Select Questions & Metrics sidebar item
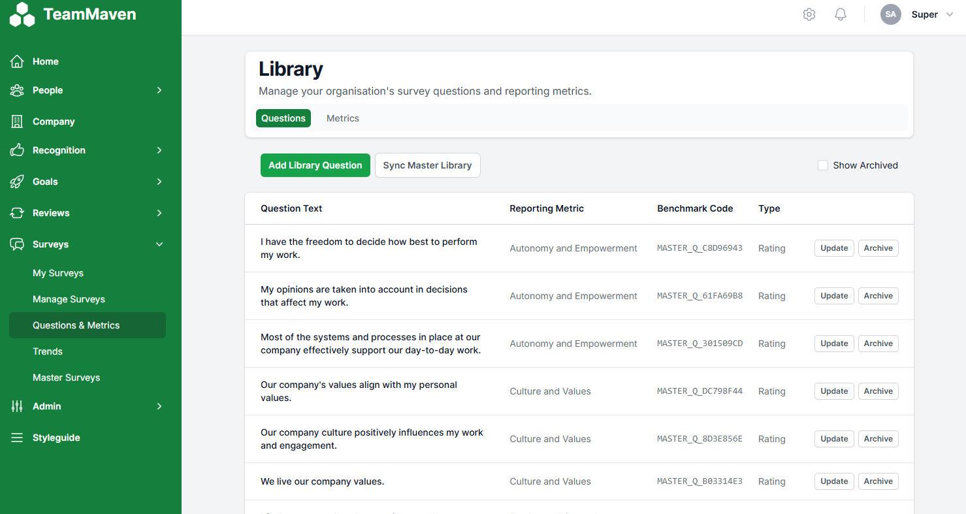The width and height of the screenshot is (966, 514). coord(88,325)
